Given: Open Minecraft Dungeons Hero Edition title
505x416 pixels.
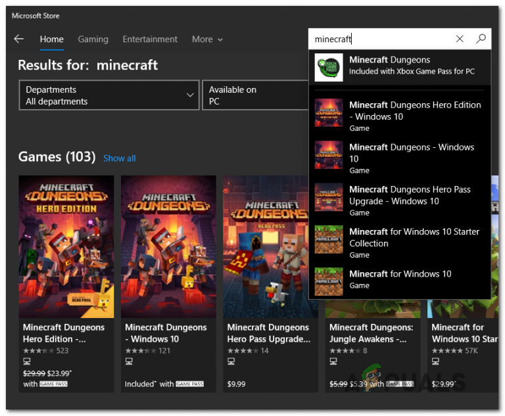Looking at the screenshot, I should (x=64, y=333).
